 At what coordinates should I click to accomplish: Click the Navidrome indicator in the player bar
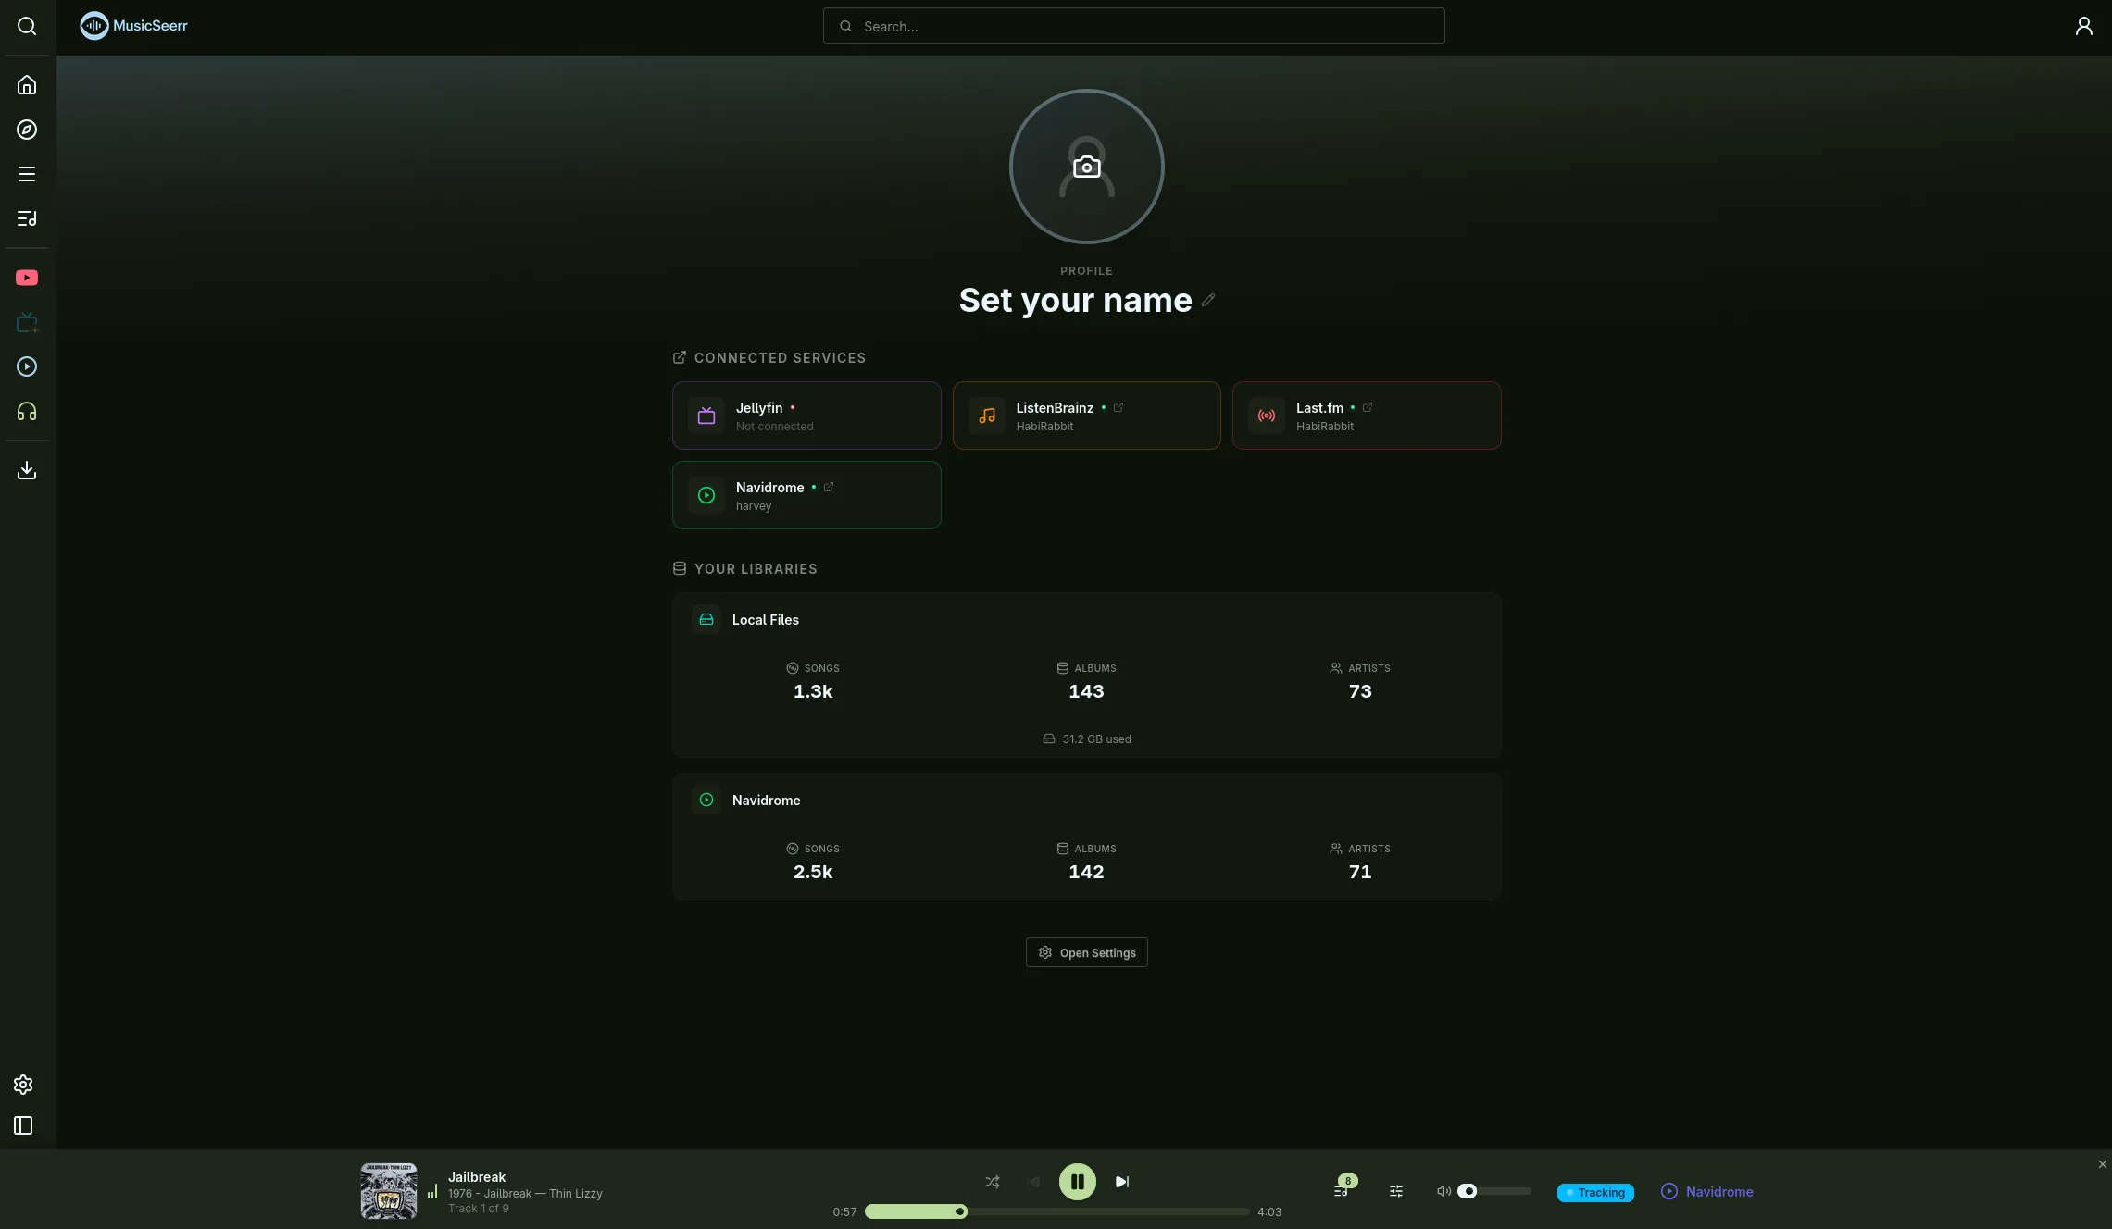[1708, 1192]
